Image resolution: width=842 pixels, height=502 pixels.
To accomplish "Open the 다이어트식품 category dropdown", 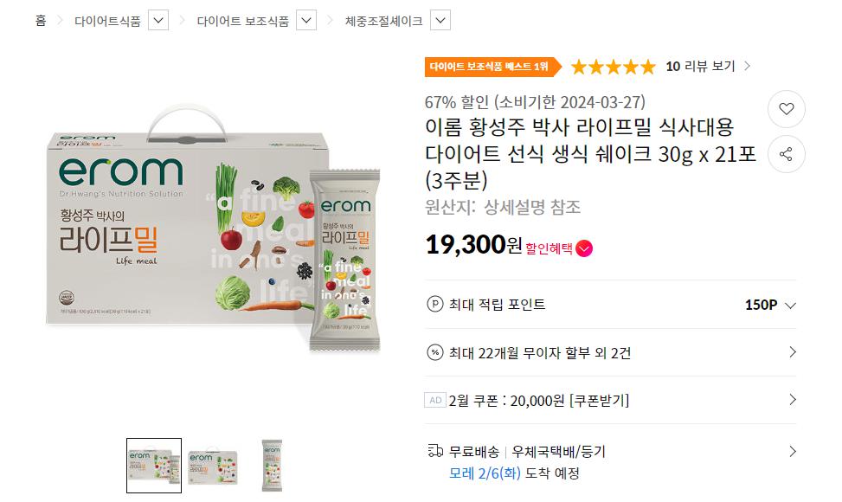I will point(158,21).
